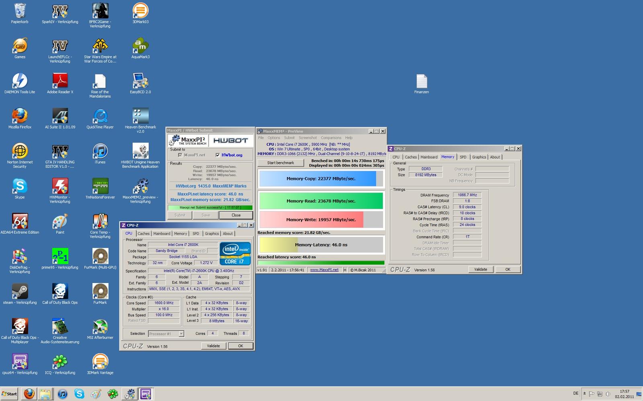Open Norton Internet Security icon

click(20, 156)
